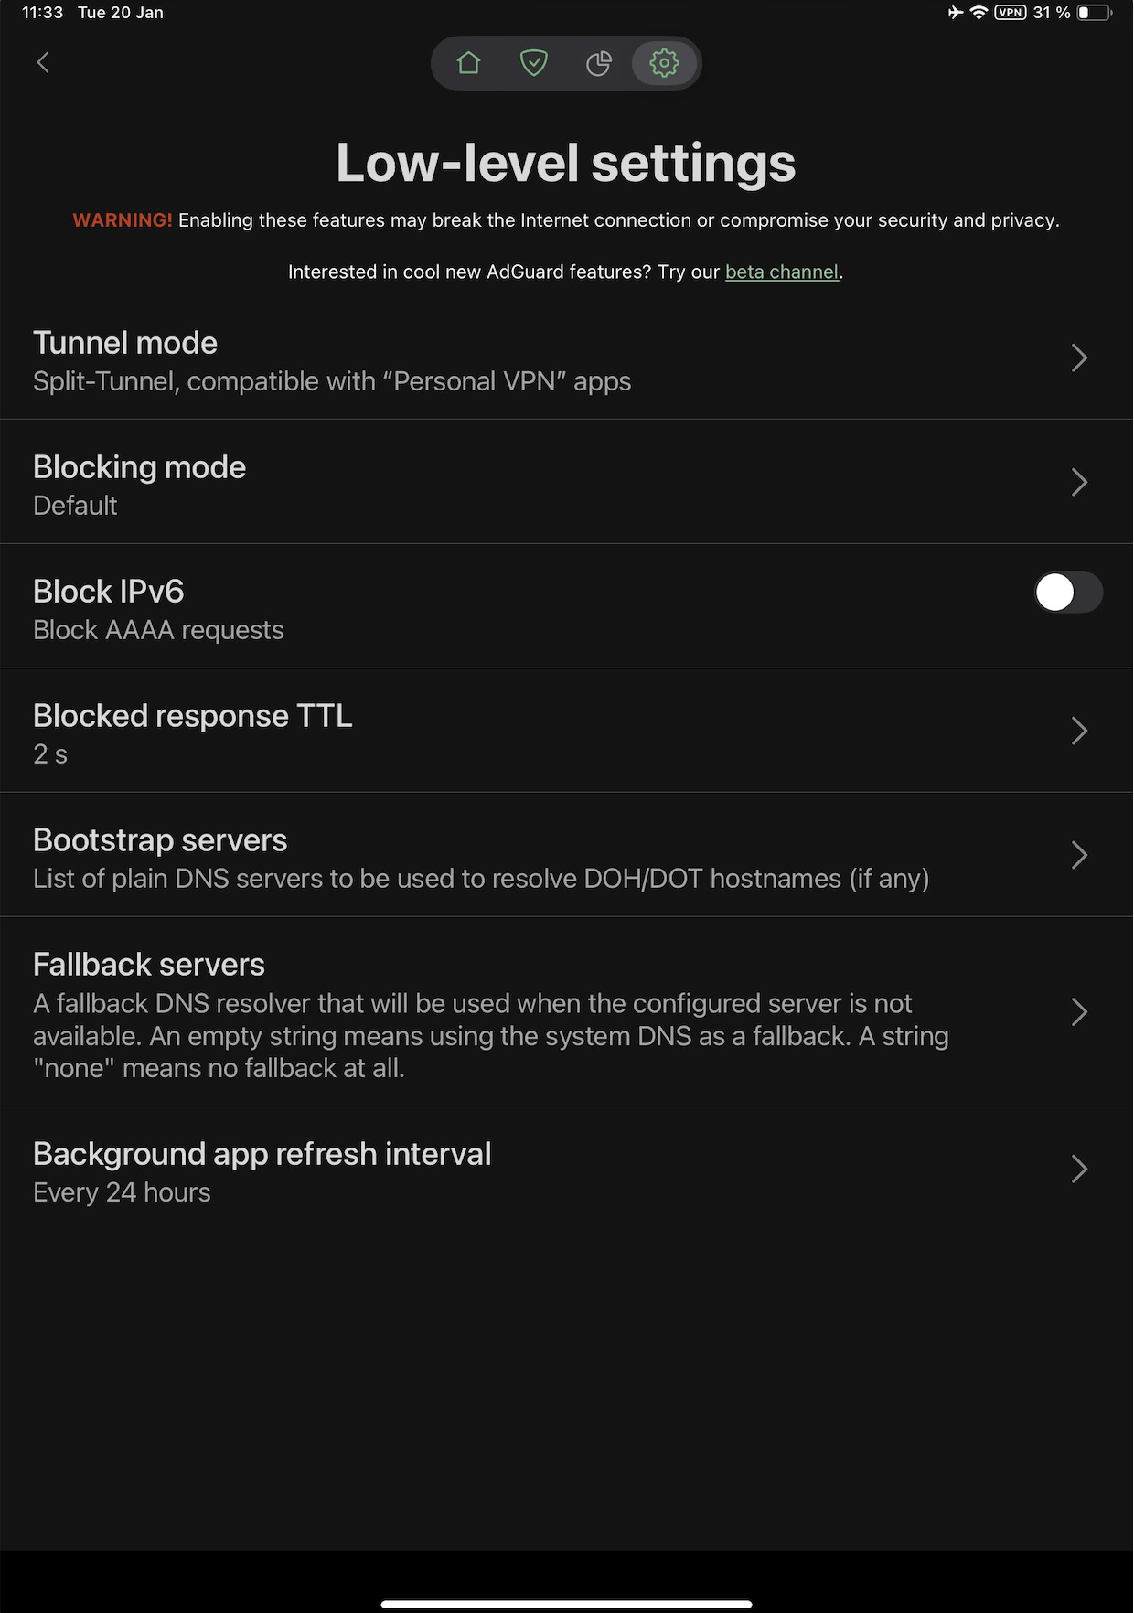
Task: Open the Activity statistics pie icon
Action: [x=598, y=63]
